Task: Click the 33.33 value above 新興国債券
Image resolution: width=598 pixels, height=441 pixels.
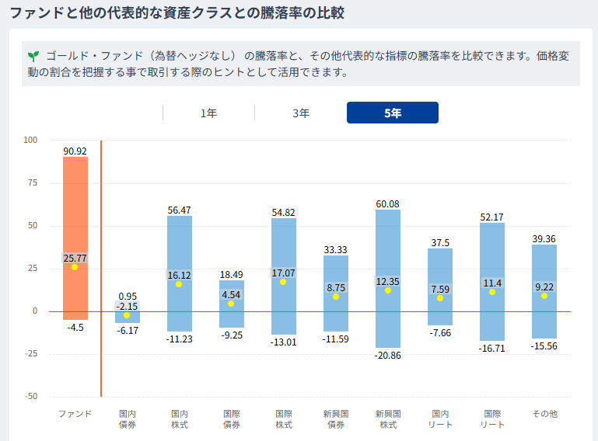Action: click(x=336, y=250)
